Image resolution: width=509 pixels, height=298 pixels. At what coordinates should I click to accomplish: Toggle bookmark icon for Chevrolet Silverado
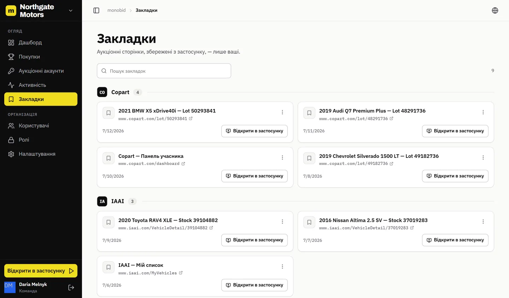click(x=309, y=158)
